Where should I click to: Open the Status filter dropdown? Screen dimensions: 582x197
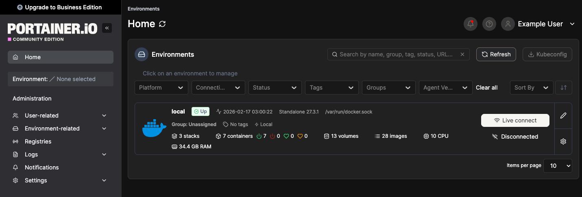275,88
